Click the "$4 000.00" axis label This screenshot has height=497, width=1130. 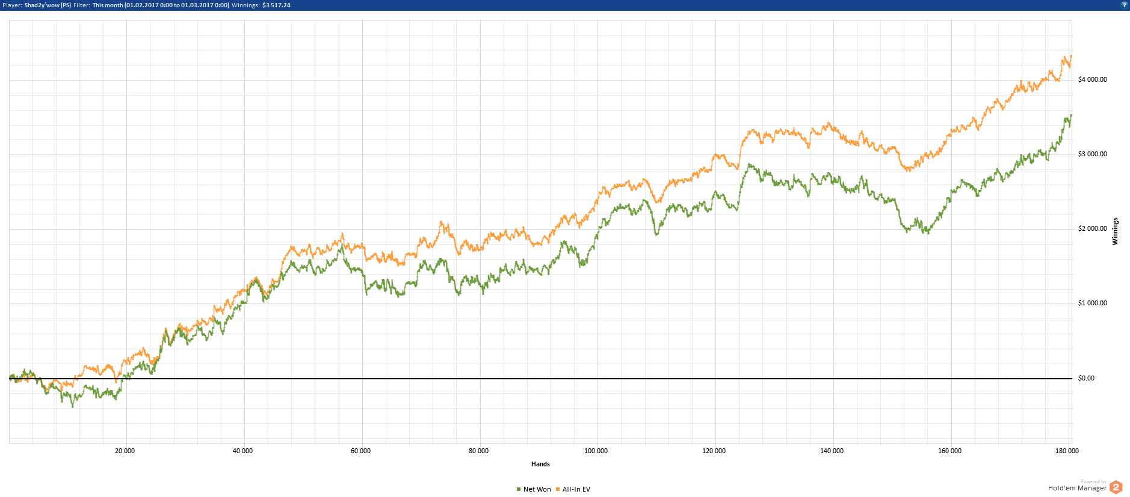click(x=1093, y=79)
